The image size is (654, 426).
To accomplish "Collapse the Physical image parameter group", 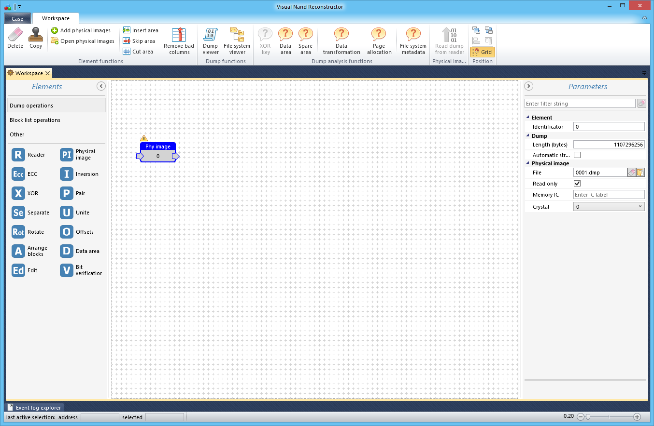I will 527,163.
